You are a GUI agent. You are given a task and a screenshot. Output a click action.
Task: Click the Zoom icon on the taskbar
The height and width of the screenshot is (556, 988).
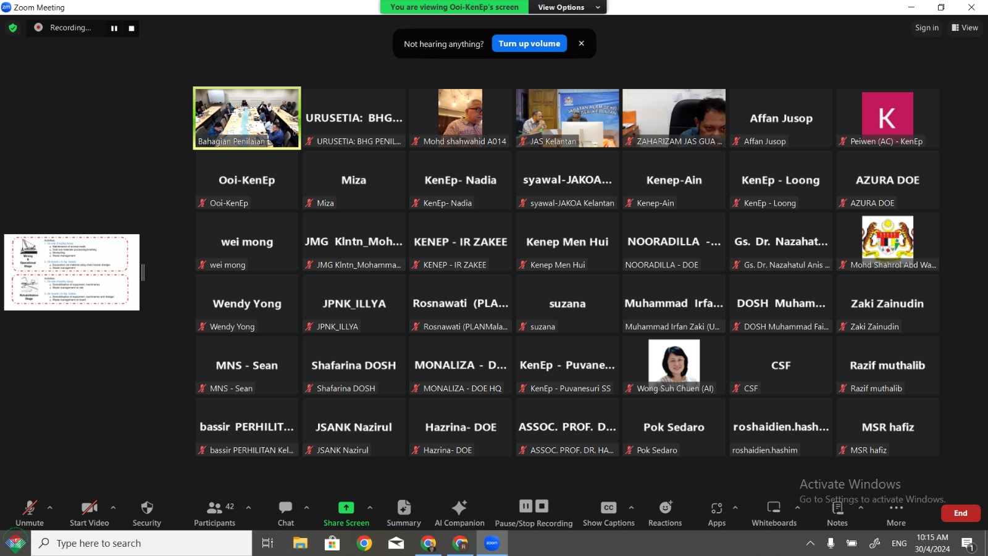coord(492,543)
